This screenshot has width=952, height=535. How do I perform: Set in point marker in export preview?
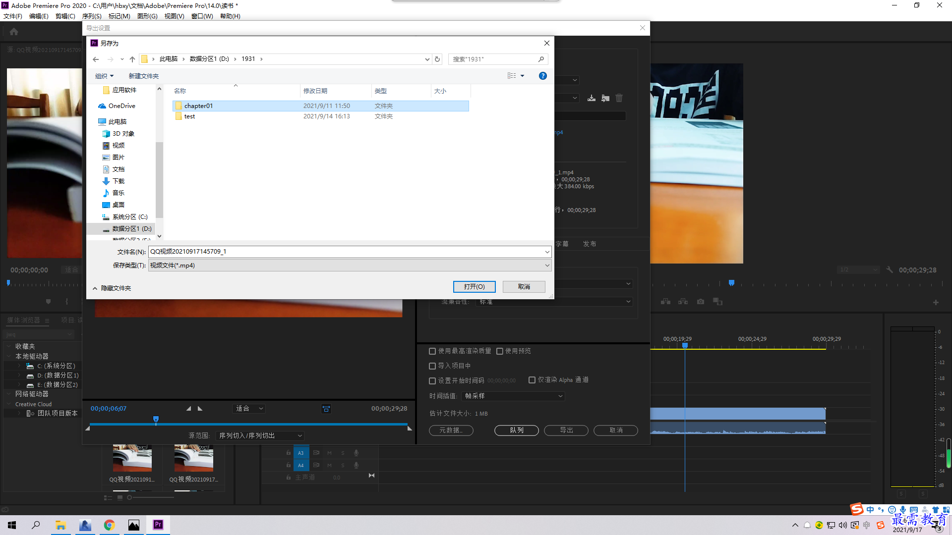tap(188, 409)
